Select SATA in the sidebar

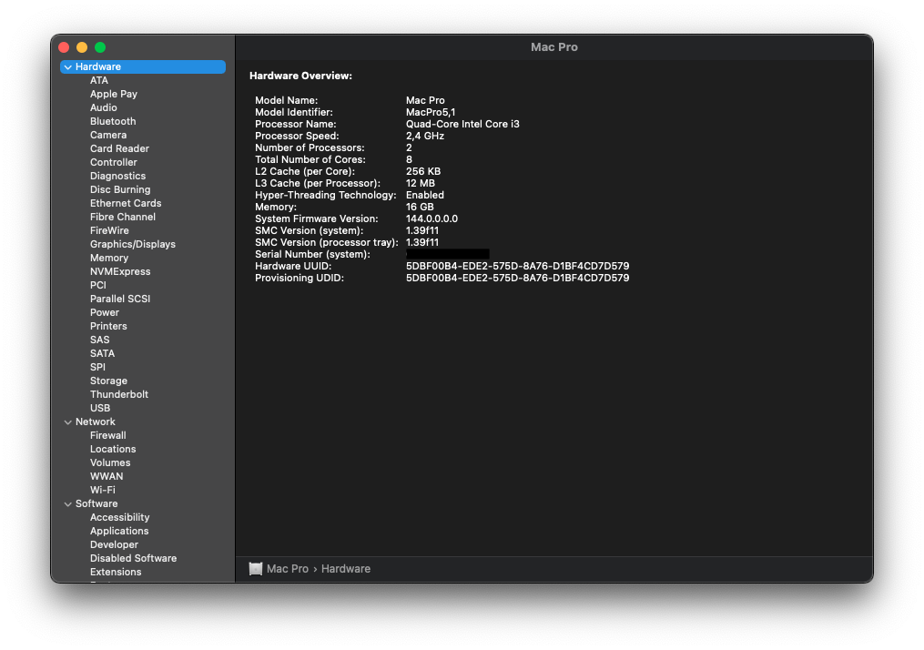[102, 353]
